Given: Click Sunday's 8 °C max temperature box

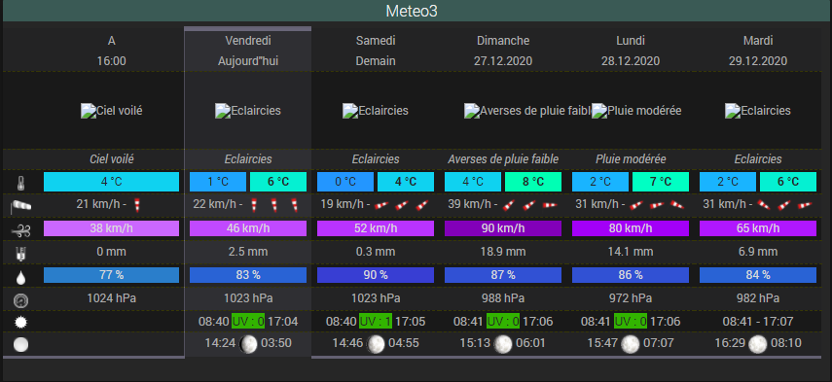Looking at the screenshot, I should click(x=533, y=182).
